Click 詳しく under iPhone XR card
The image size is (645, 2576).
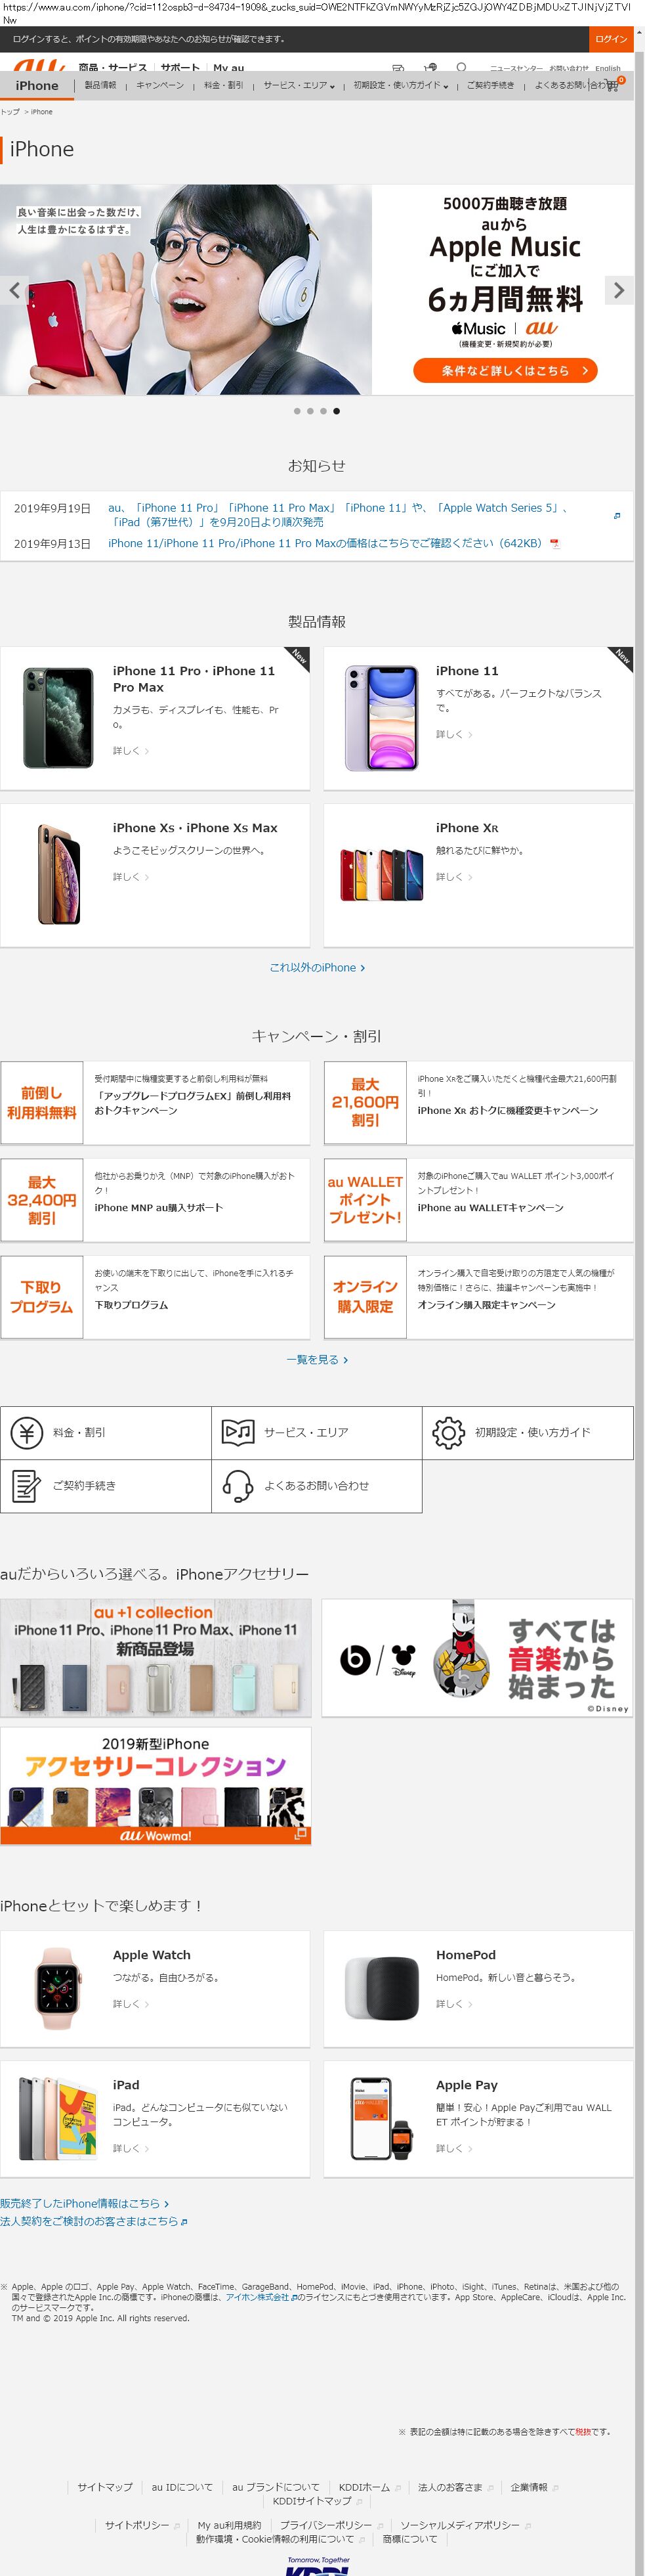(453, 877)
